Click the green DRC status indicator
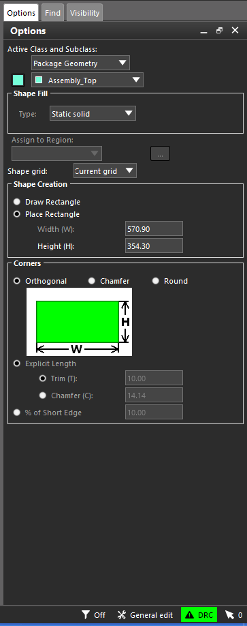 click(x=199, y=614)
